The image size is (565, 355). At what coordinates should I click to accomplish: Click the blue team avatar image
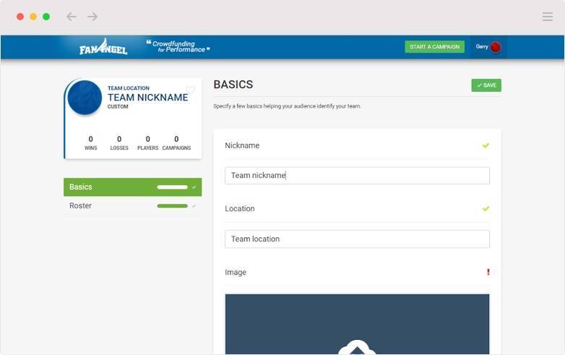[85, 98]
